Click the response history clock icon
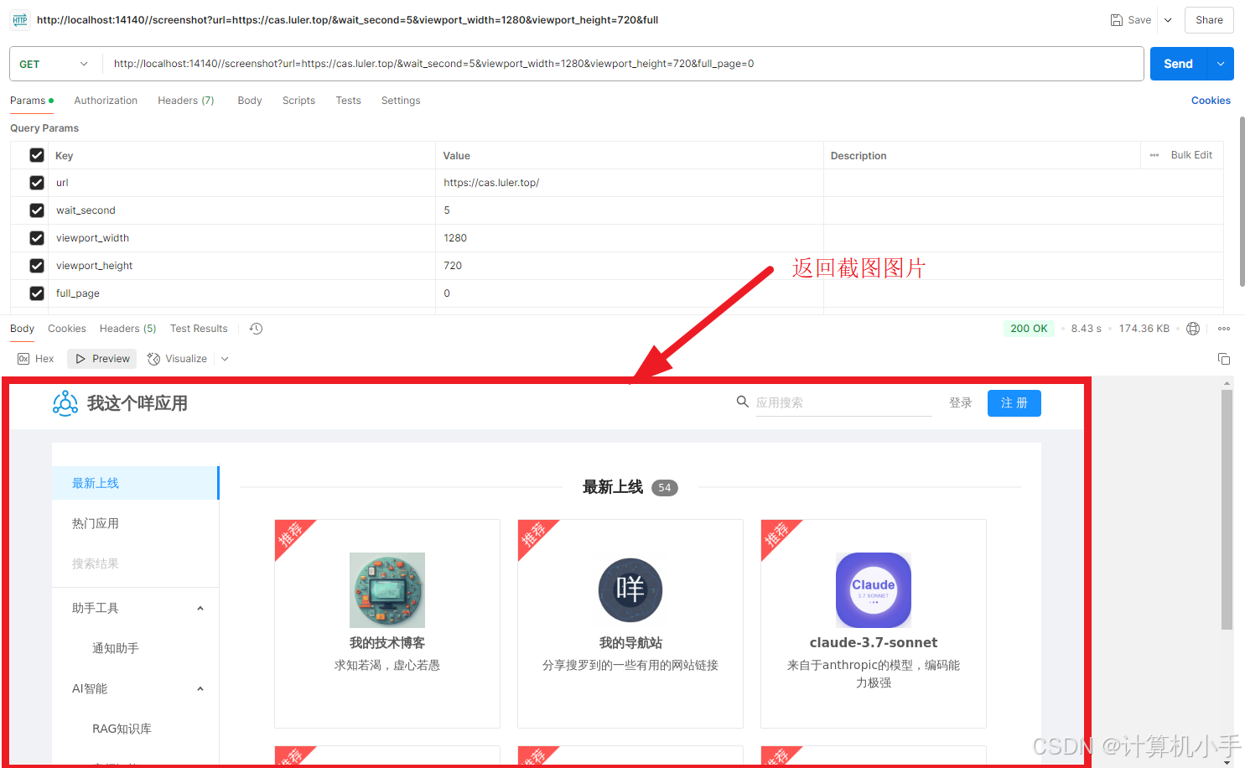Viewport: 1245px width, 768px height. [257, 329]
